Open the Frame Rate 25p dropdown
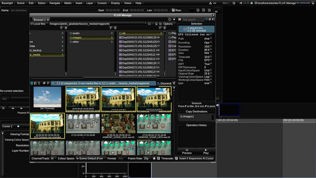Viewport: 316px width, 178px height. [148, 159]
